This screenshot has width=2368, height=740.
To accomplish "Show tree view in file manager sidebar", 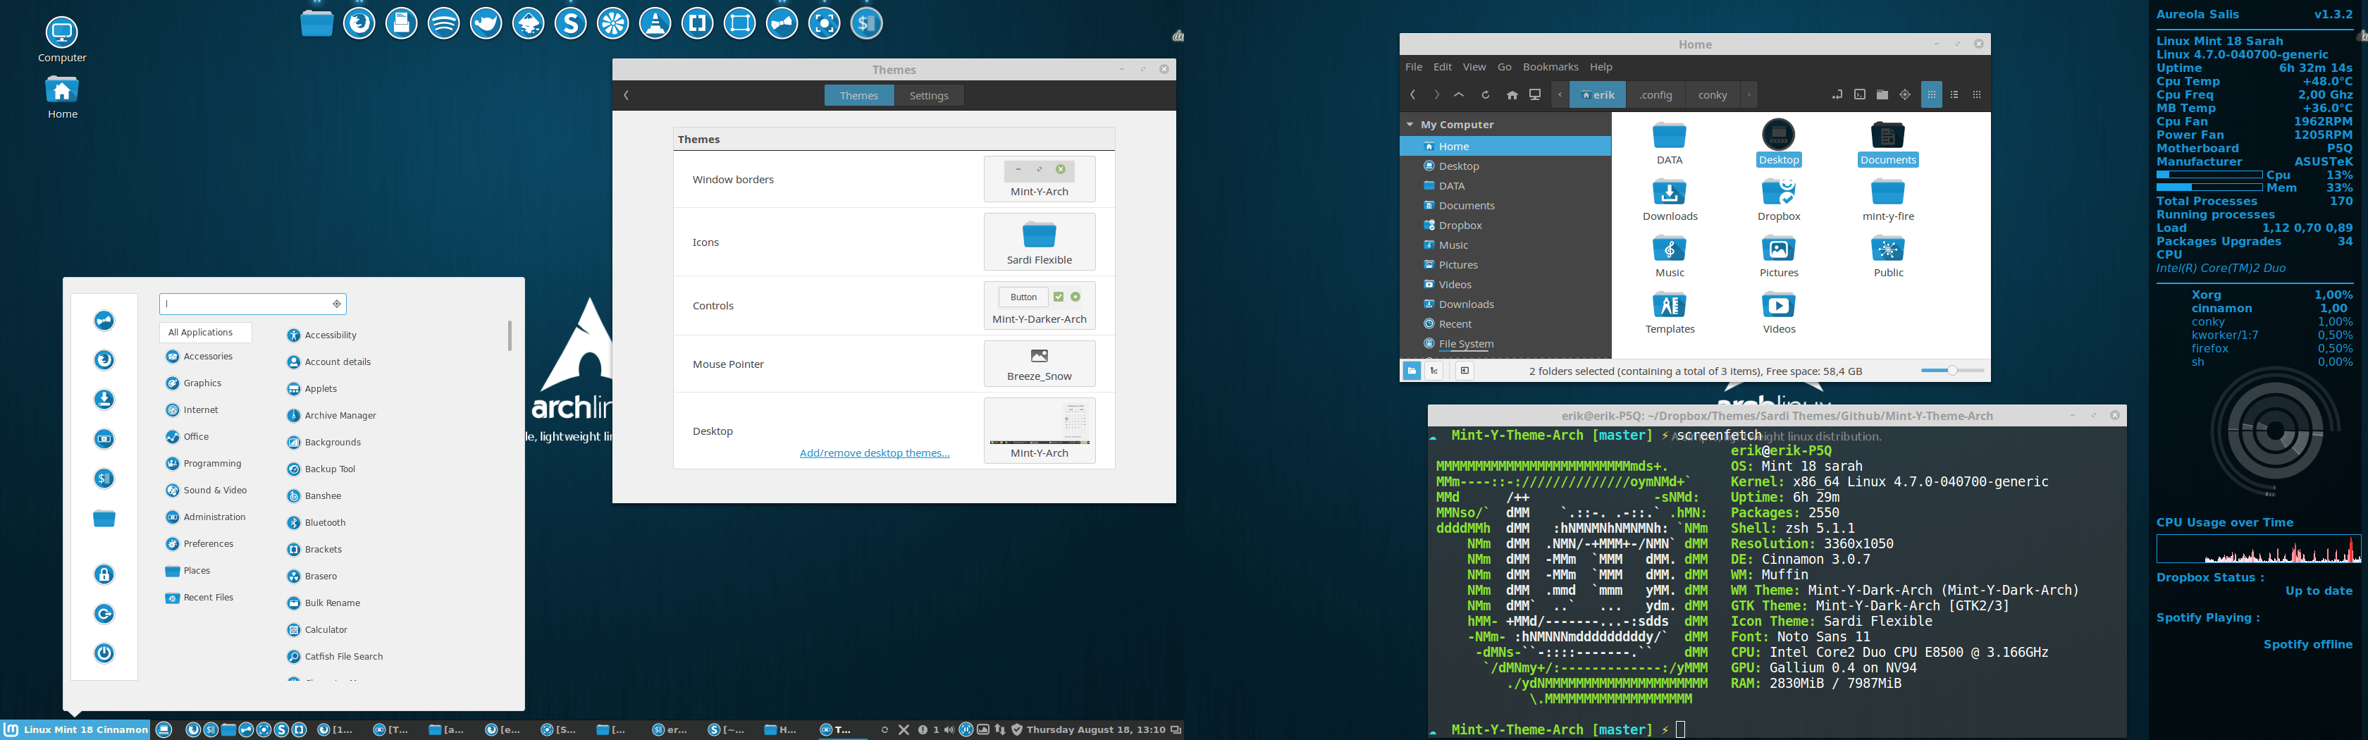I will [x=1434, y=371].
